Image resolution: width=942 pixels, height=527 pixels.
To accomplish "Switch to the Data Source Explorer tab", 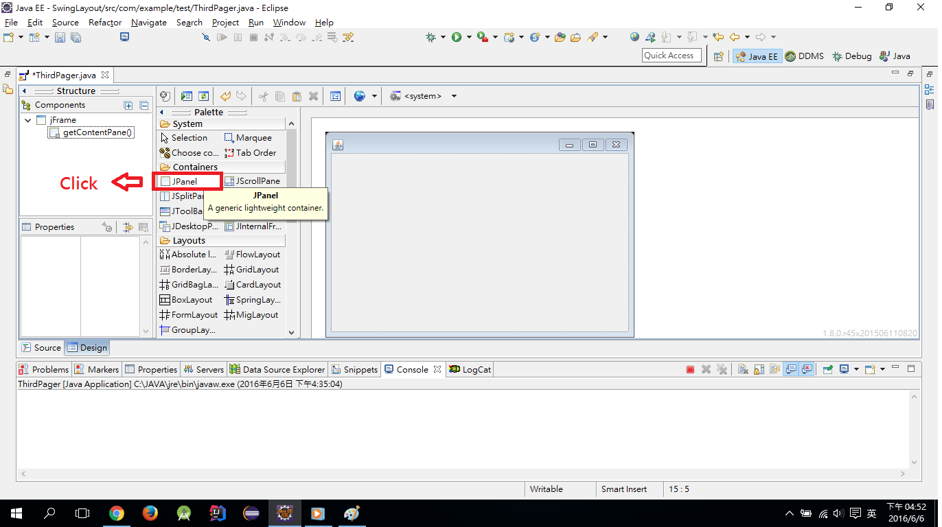I will click(x=277, y=369).
